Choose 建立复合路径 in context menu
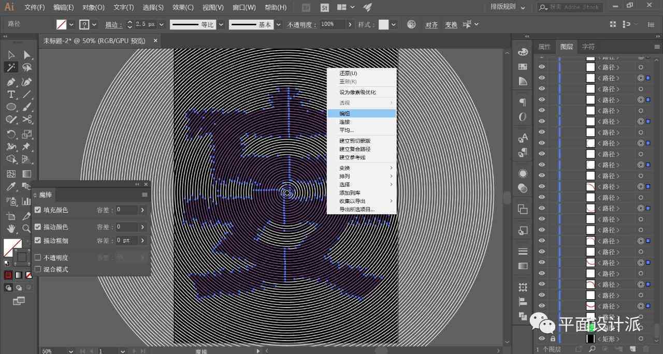The width and height of the screenshot is (663, 354). coord(362,149)
